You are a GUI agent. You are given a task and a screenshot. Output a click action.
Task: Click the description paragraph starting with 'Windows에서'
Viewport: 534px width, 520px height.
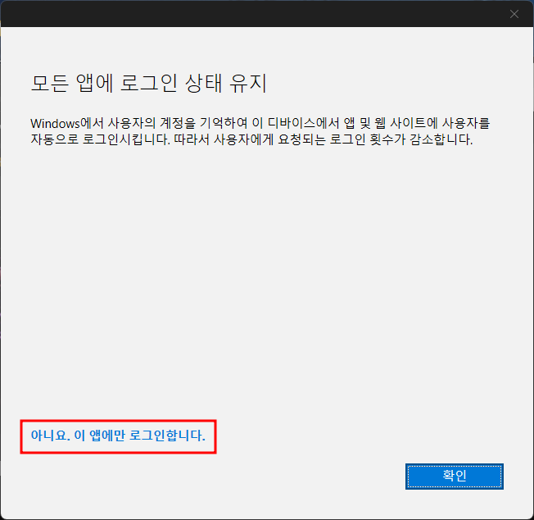(x=260, y=131)
